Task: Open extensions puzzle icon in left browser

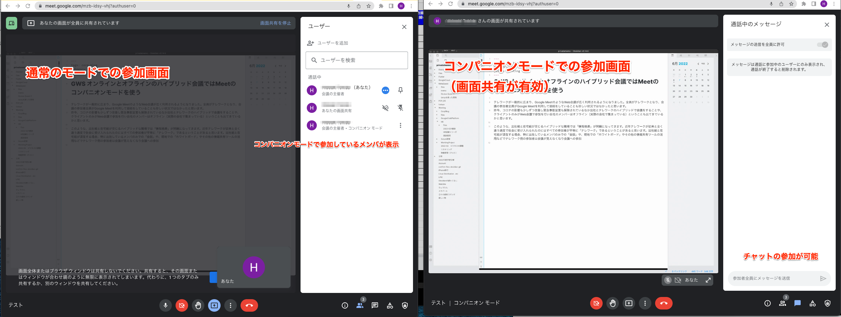Action: click(x=381, y=6)
